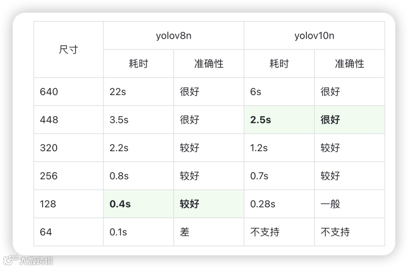Click the 差 accuracy cell in row 64
The image size is (408, 268).
(x=209, y=232)
